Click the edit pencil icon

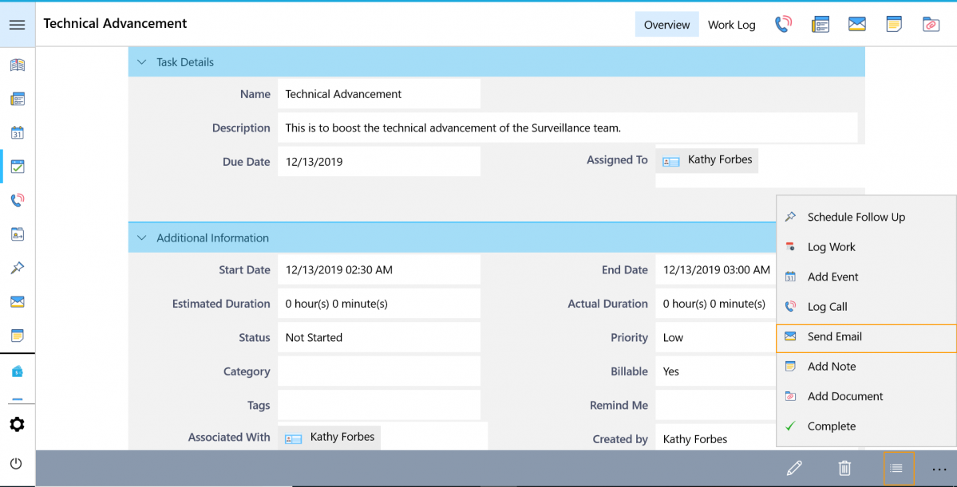[794, 469]
